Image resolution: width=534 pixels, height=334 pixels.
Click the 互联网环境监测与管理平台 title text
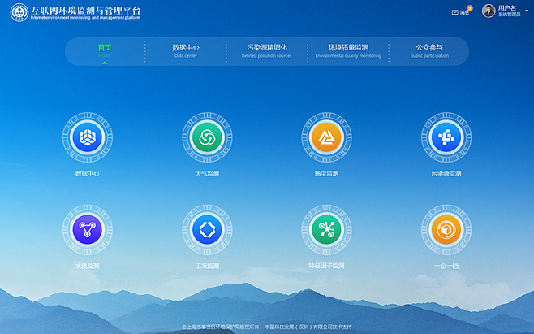tap(85, 11)
